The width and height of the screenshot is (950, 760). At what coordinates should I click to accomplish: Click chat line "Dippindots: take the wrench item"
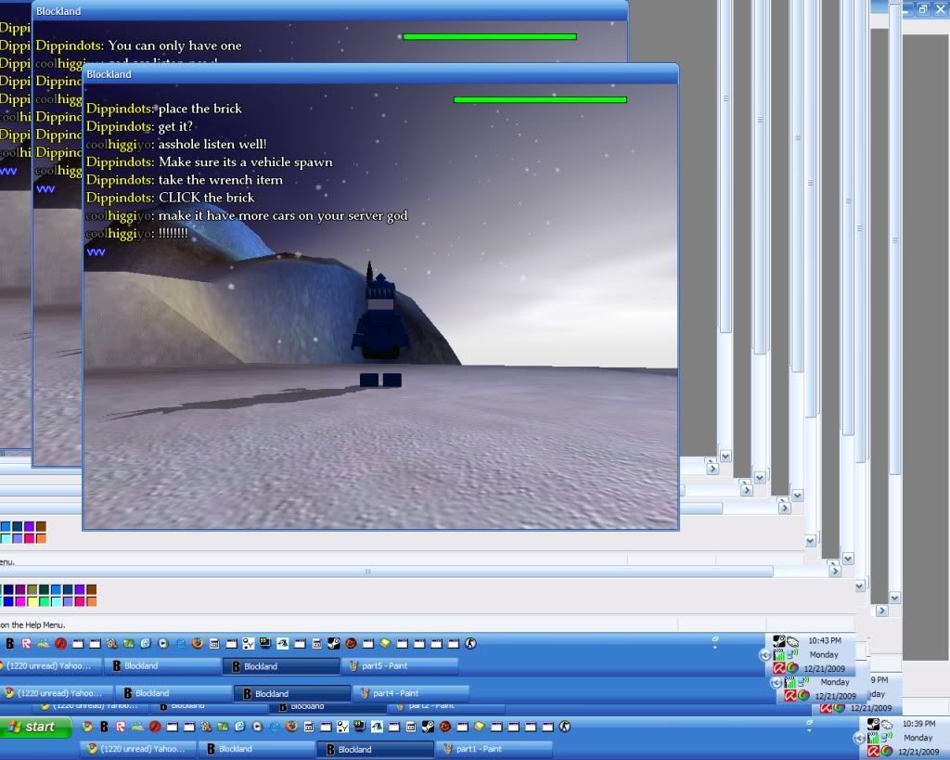pos(185,180)
